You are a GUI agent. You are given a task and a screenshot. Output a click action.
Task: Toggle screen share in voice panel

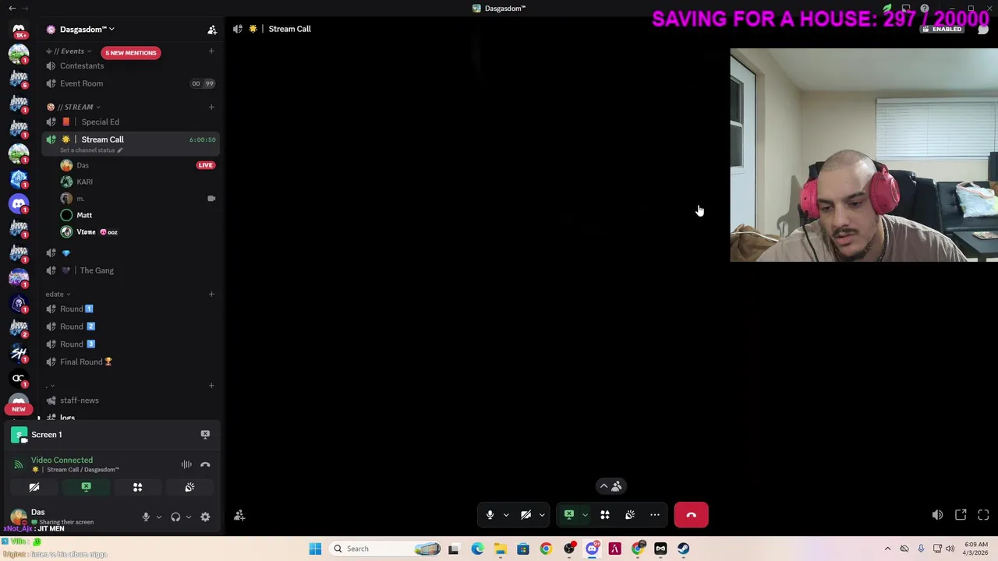86,488
